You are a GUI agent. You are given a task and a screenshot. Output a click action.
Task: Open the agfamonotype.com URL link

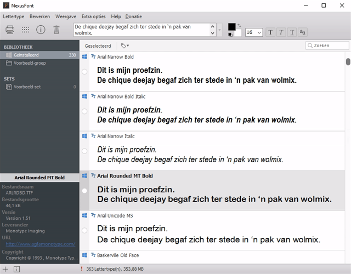click(x=41, y=244)
